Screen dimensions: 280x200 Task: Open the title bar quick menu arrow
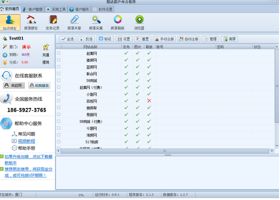point(8,1)
